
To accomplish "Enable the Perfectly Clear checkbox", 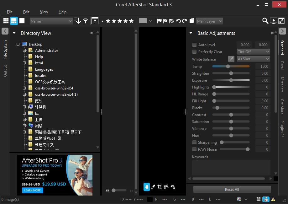I will 194,52.
